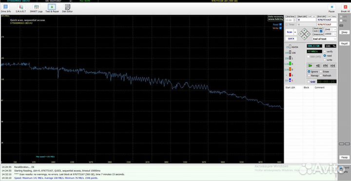Screen dimensions: 351x181
Task: Click the 100 % progress display
Action: point(331,46)
